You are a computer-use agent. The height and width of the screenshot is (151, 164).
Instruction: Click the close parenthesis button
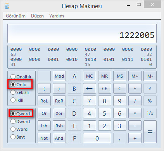59,89
